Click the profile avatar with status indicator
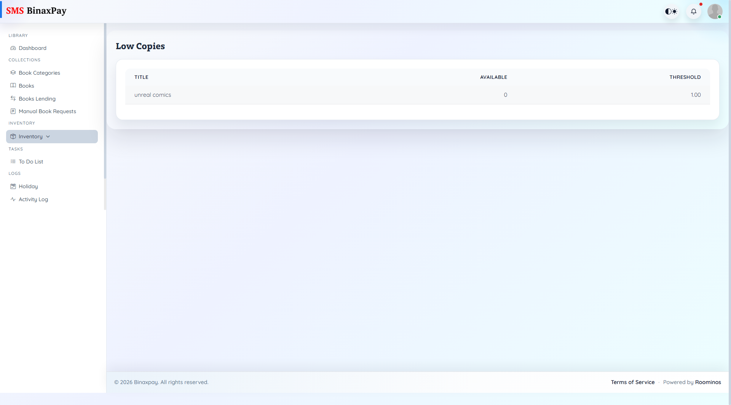This screenshot has height=405, width=731. coord(715,11)
